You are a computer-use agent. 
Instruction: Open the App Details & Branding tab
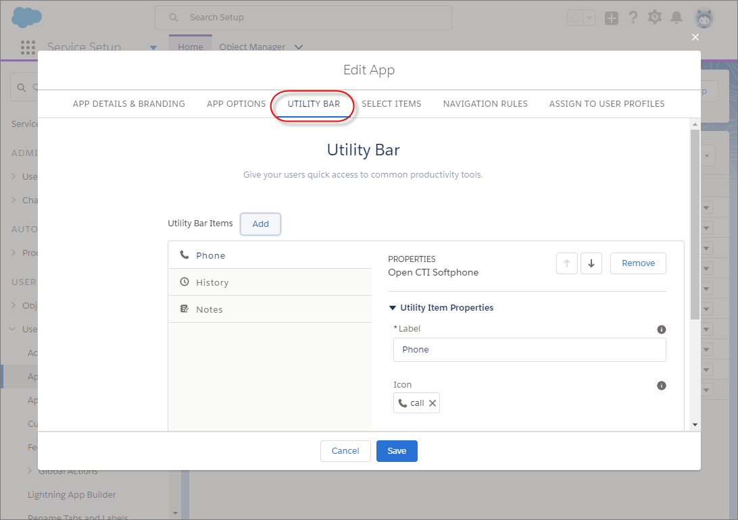(x=128, y=103)
